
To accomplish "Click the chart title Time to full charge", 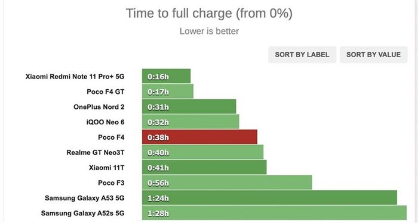I will 209,13.
